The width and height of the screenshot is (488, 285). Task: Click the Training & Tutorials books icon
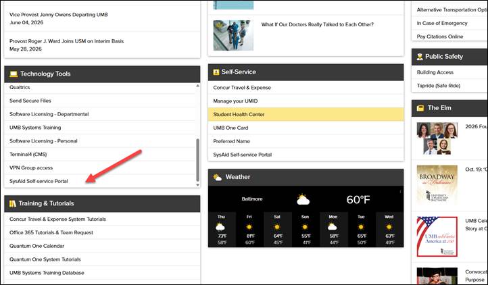12,203
